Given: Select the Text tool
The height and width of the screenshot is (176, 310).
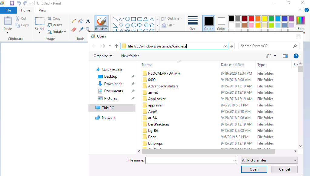Looking at the screenshot, I should pos(88,21).
